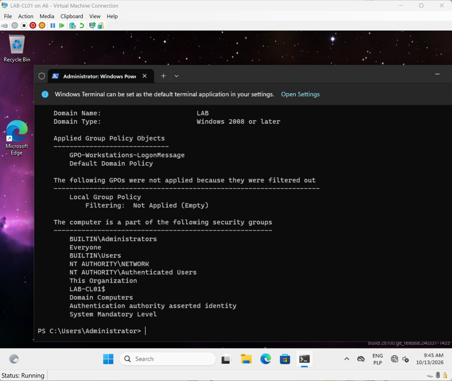
Task: Open the Action menu
Action: click(26, 16)
